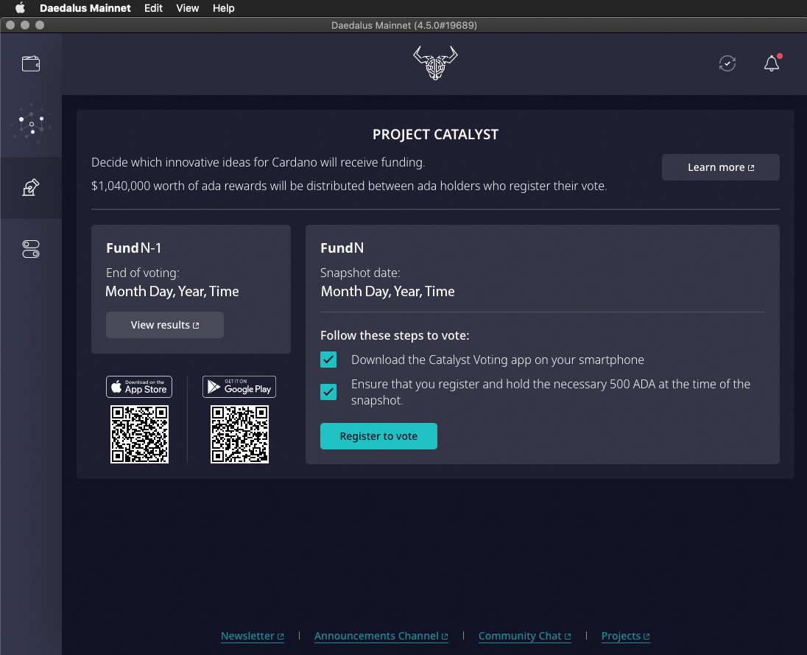Open the Newsletter link
The width and height of the screenshot is (807, 655).
tap(252, 636)
